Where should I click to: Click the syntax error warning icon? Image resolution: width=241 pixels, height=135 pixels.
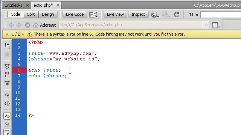pos(30,34)
